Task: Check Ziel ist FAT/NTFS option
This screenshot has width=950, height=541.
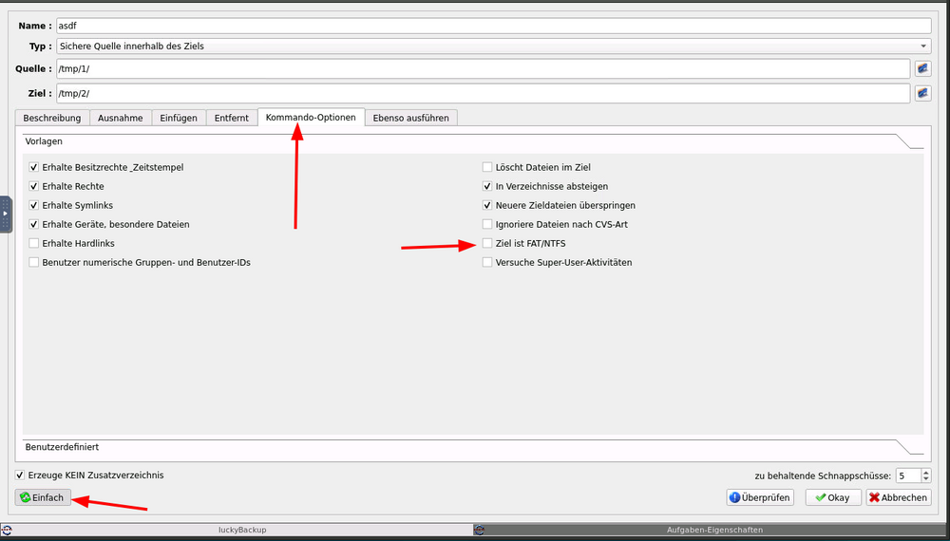Action: click(x=487, y=243)
